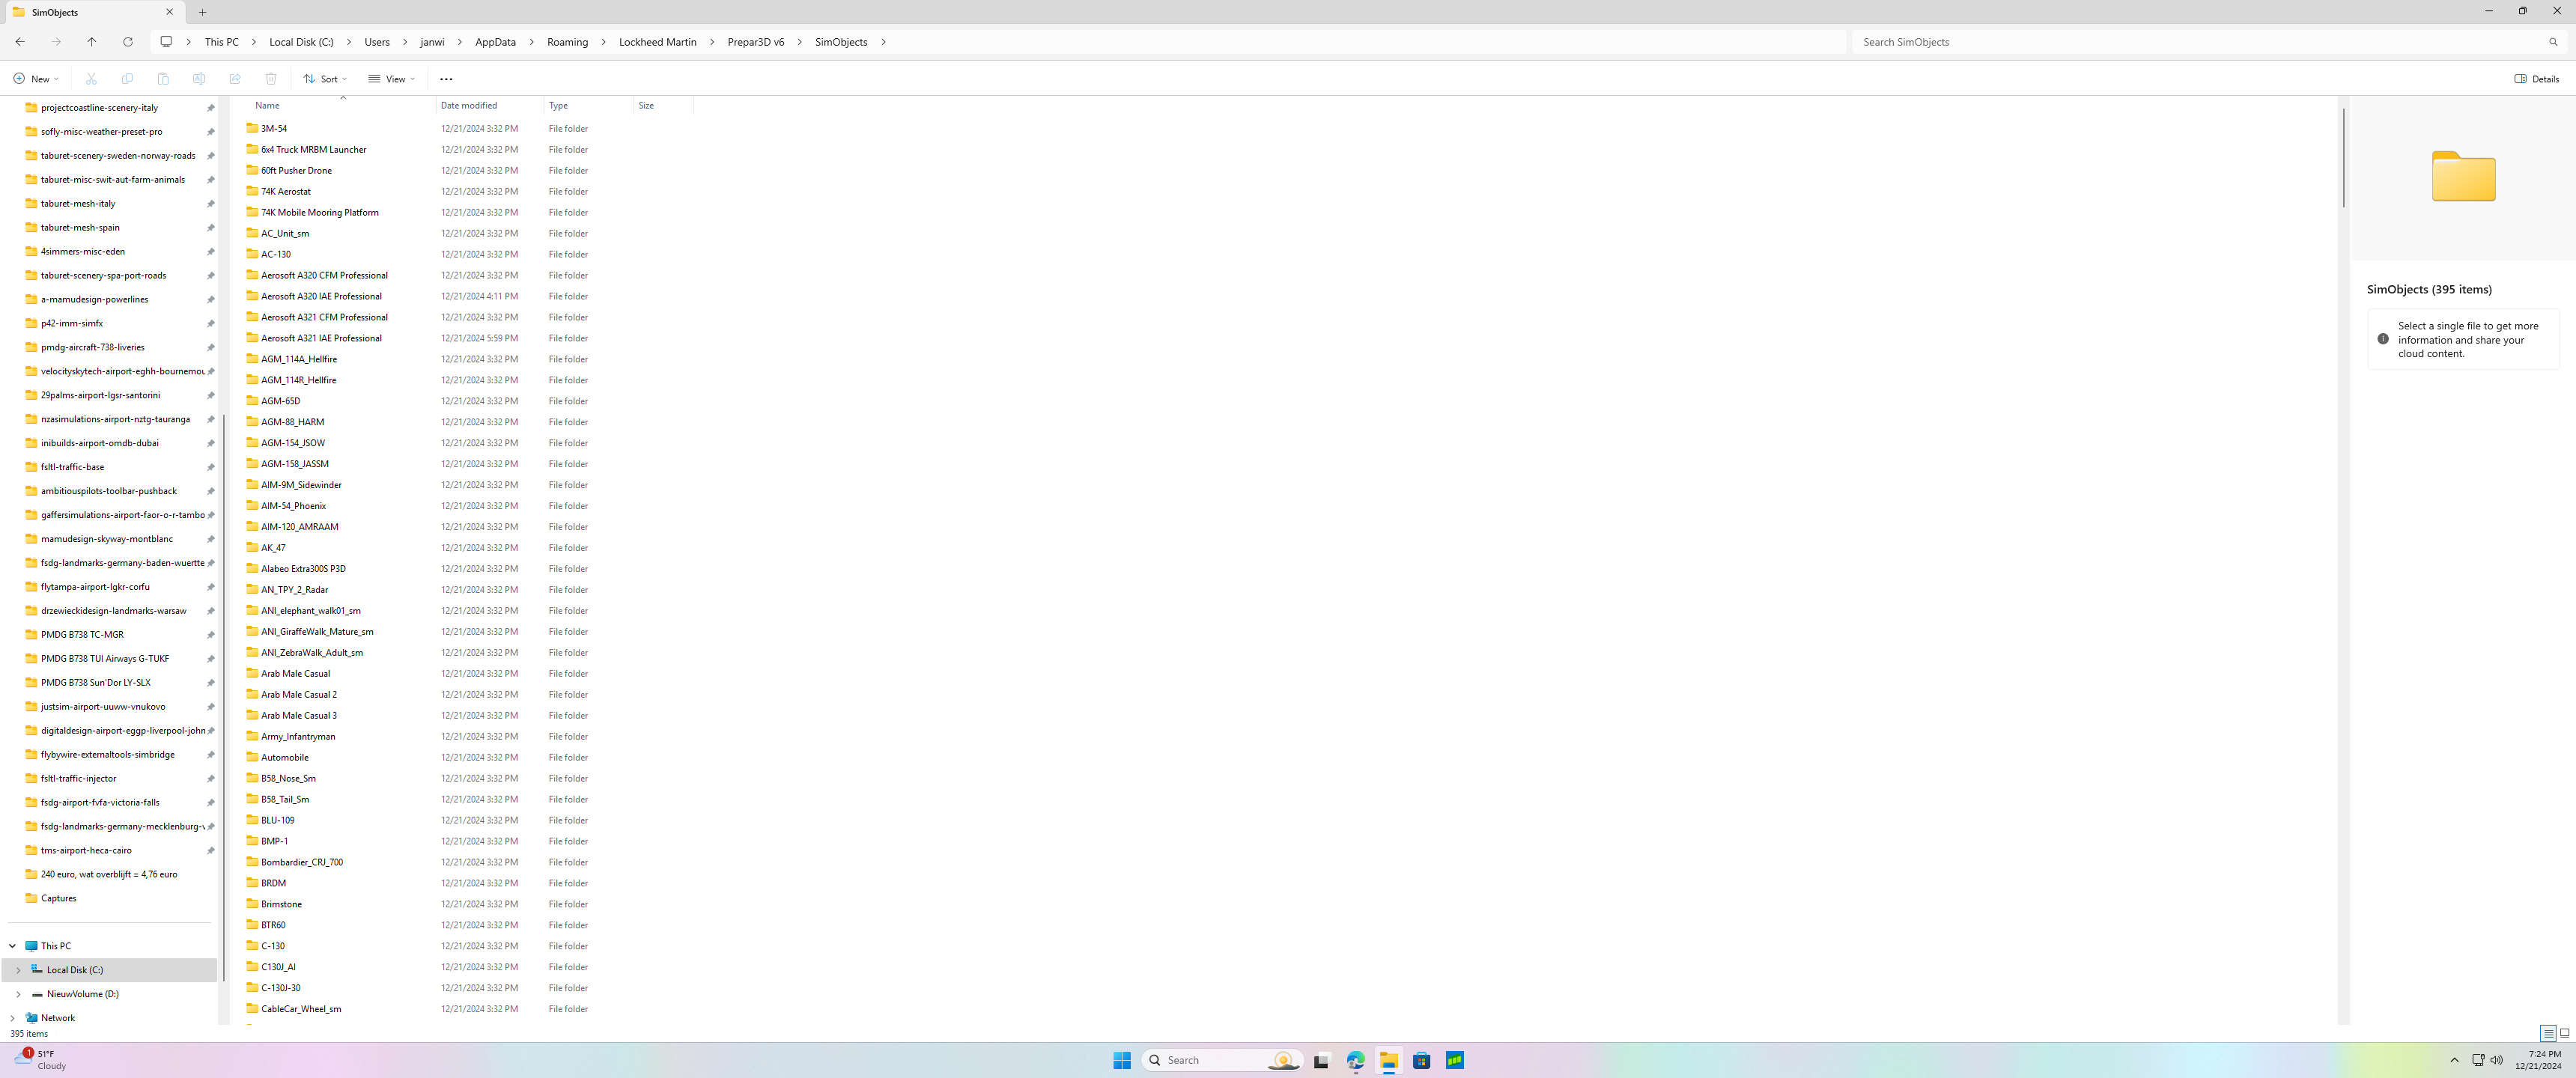Open Microsoft Store from the taskbar

tap(1421, 1060)
